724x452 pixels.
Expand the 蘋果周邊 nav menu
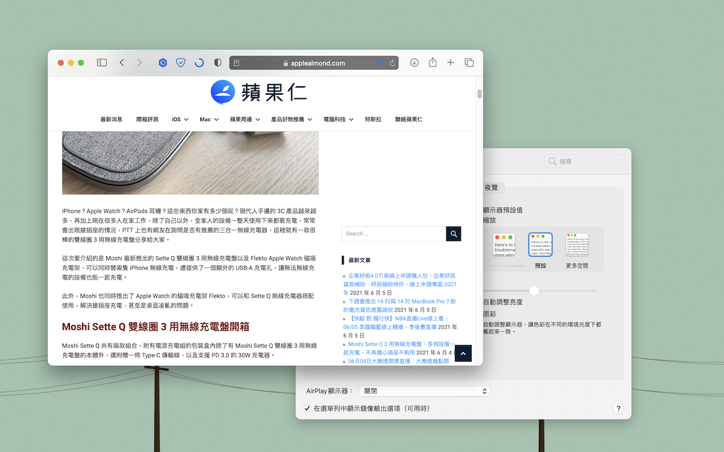click(244, 119)
